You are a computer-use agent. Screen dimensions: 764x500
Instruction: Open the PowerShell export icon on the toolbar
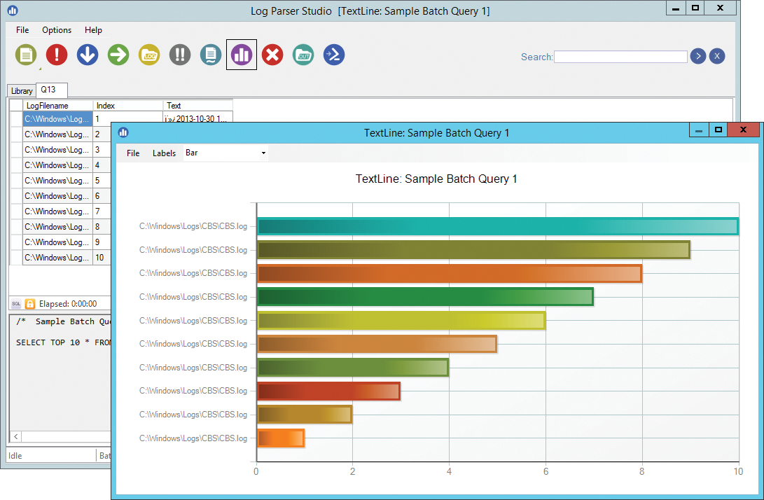pyautogui.click(x=334, y=55)
